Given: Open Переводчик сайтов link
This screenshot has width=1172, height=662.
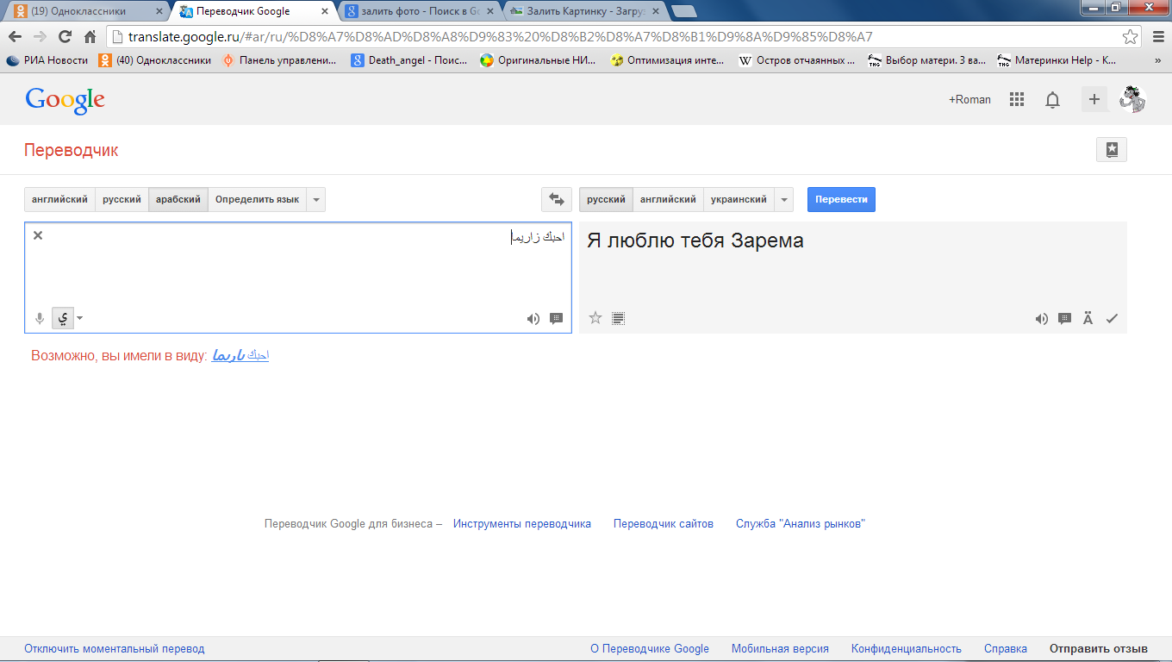Looking at the screenshot, I should point(664,523).
